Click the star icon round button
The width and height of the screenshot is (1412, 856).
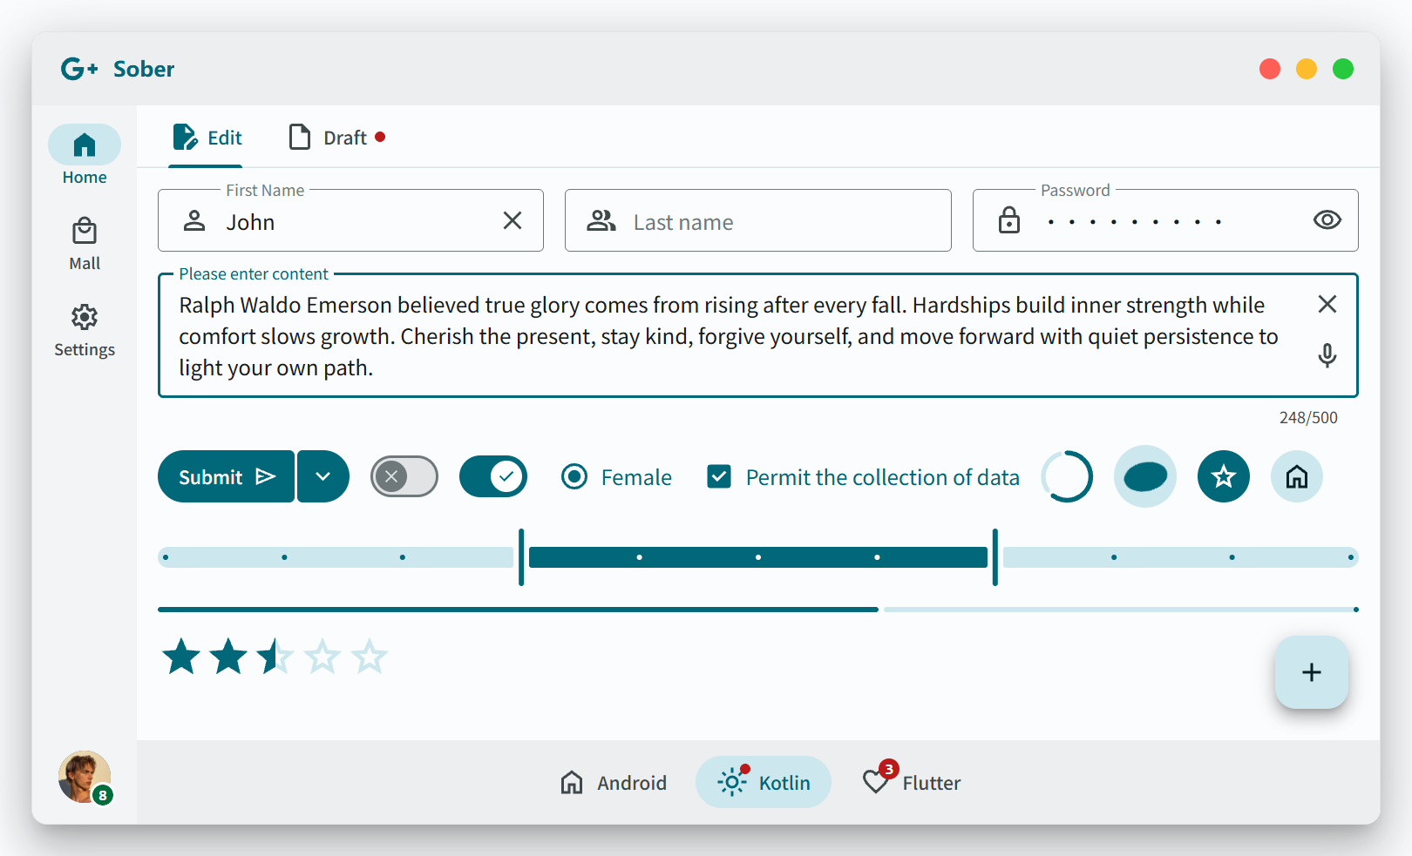(1224, 476)
